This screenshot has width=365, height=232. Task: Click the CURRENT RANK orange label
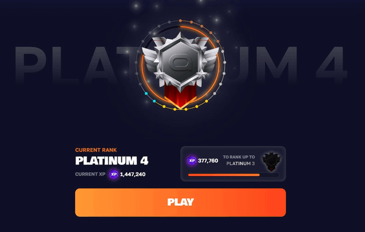click(x=96, y=150)
